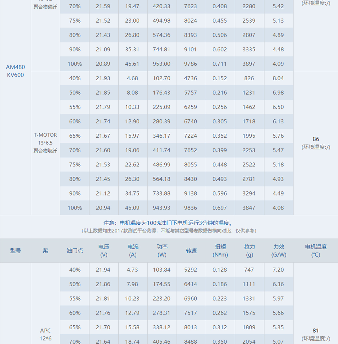Click the 电机温度 (℃) column header

[x=316, y=251]
